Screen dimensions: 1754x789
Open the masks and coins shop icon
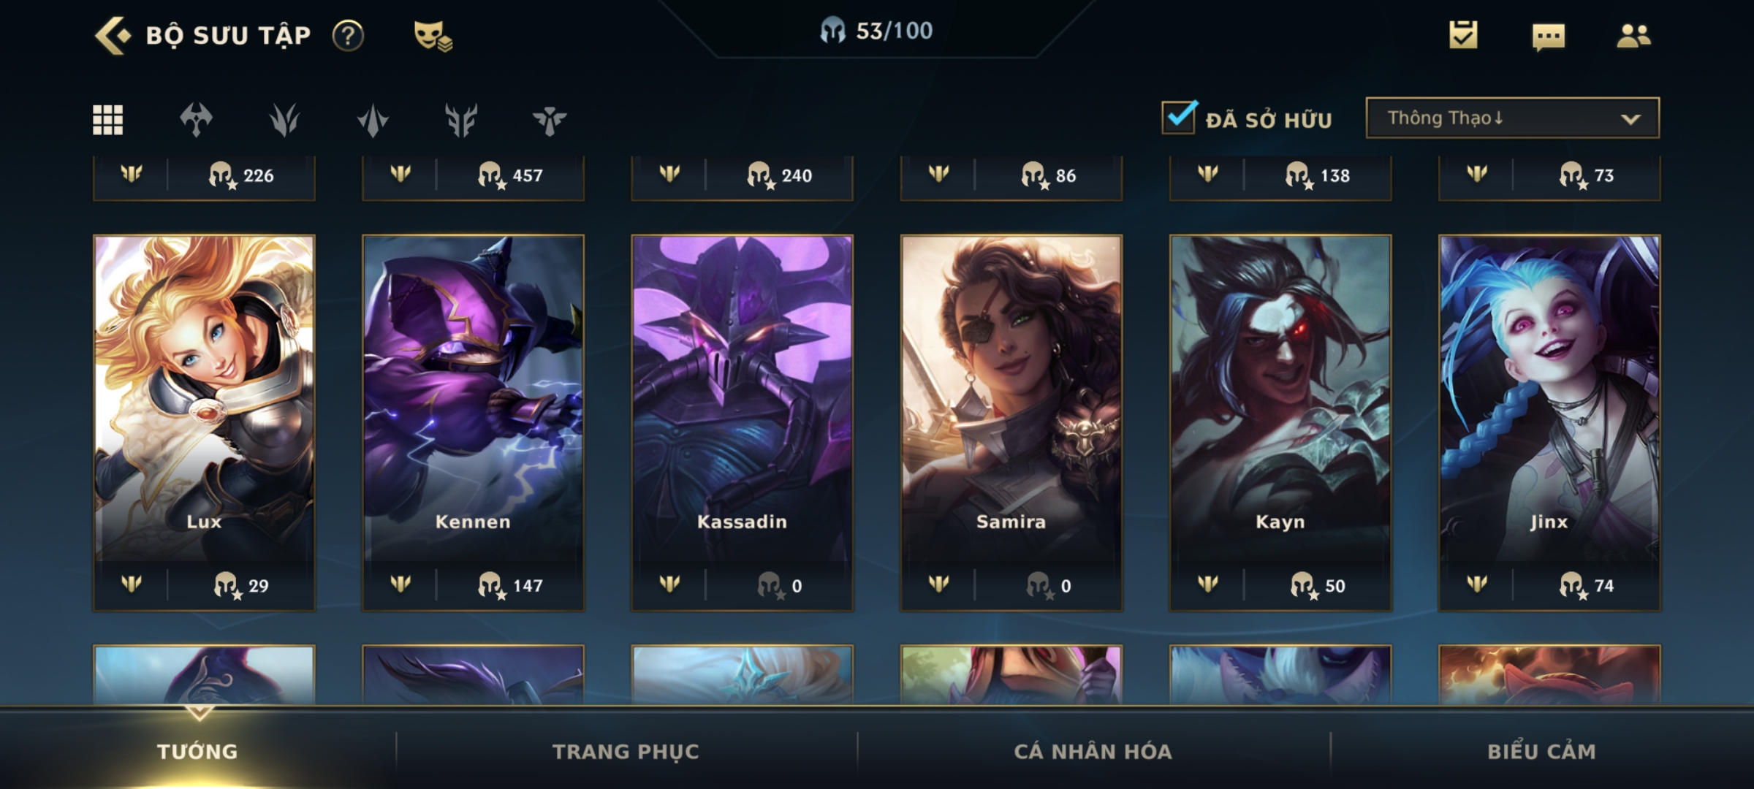pos(433,35)
